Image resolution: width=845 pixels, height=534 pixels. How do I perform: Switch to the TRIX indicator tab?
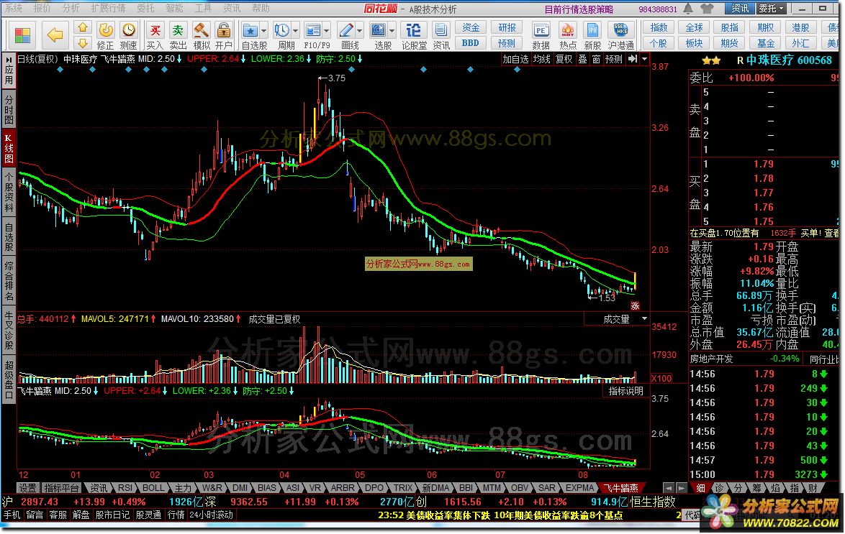click(x=403, y=488)
